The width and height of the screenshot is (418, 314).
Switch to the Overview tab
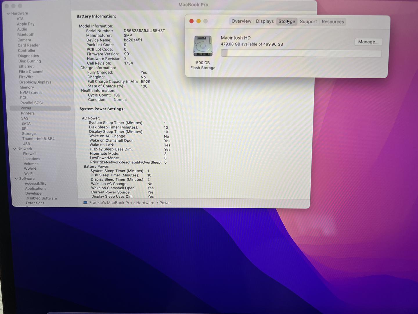tap(241, 22)
